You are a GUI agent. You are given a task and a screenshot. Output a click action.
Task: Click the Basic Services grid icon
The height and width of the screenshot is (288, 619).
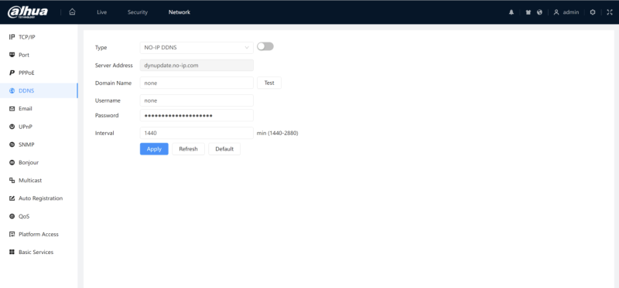click(12, 252)
